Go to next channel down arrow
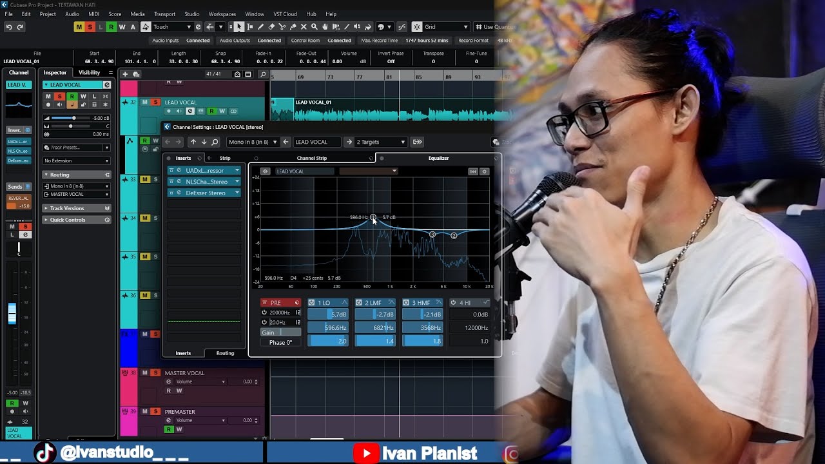This screenshot has height=464, width=825. [x=204, y=142]
